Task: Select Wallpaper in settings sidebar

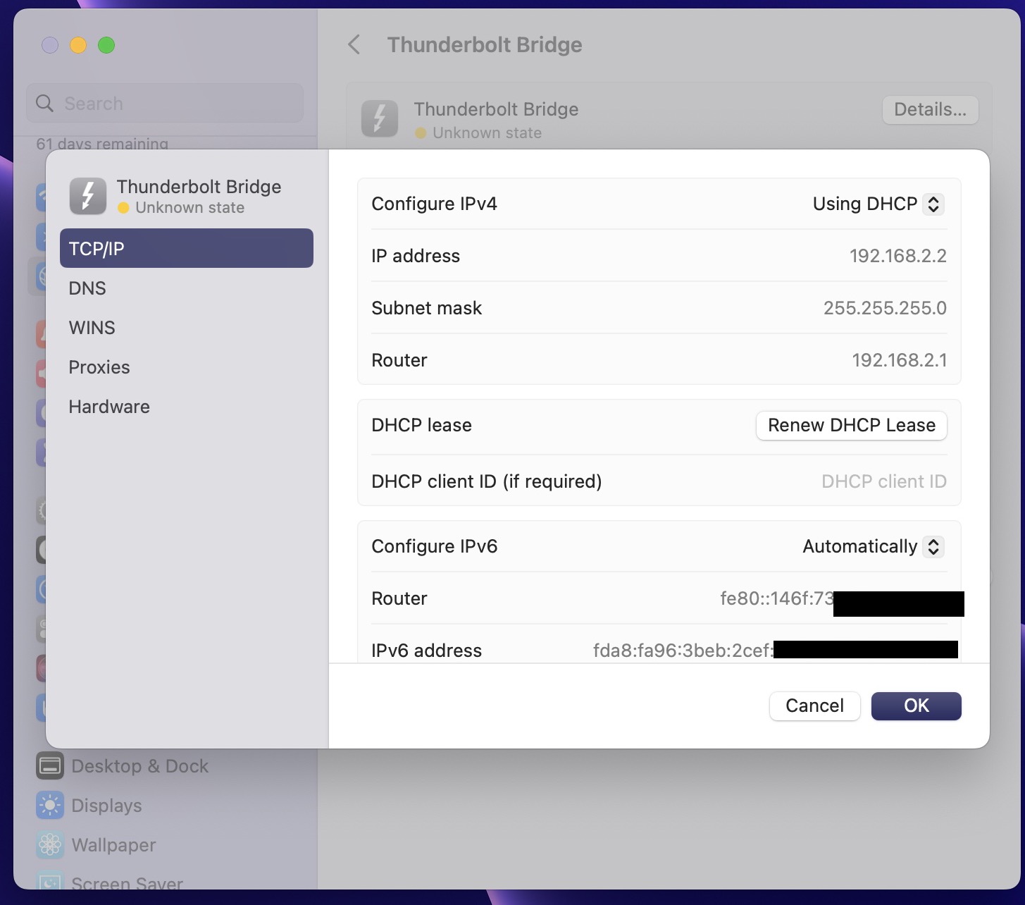Action: [x=113, y=845]
